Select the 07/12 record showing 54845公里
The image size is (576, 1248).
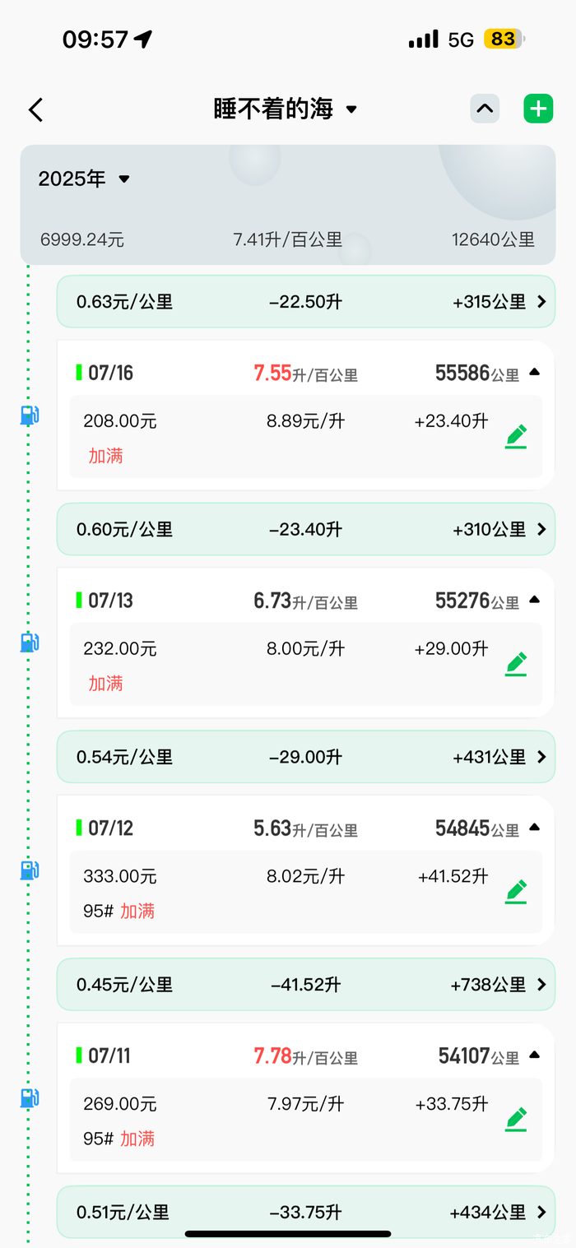304,828
